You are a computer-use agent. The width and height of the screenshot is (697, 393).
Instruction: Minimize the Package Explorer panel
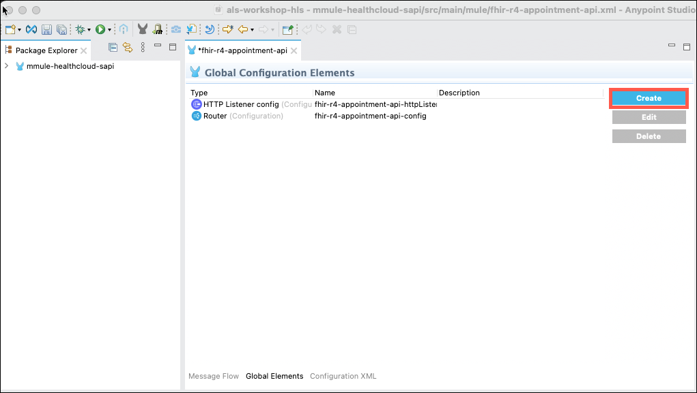pos(158,45)
